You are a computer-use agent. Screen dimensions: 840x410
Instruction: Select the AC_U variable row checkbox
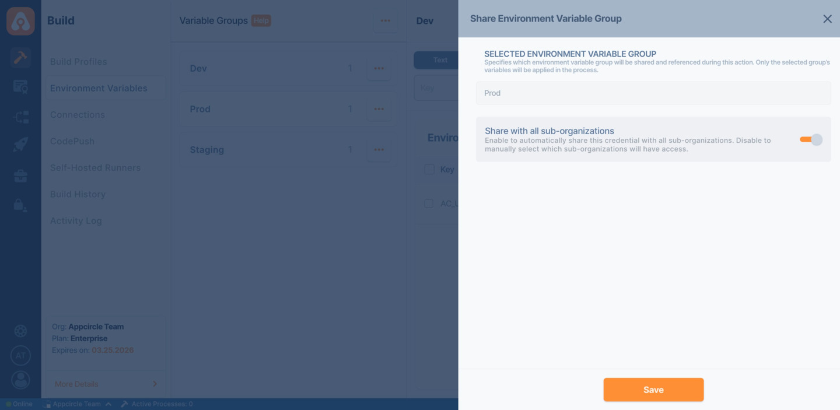(429, 203)
